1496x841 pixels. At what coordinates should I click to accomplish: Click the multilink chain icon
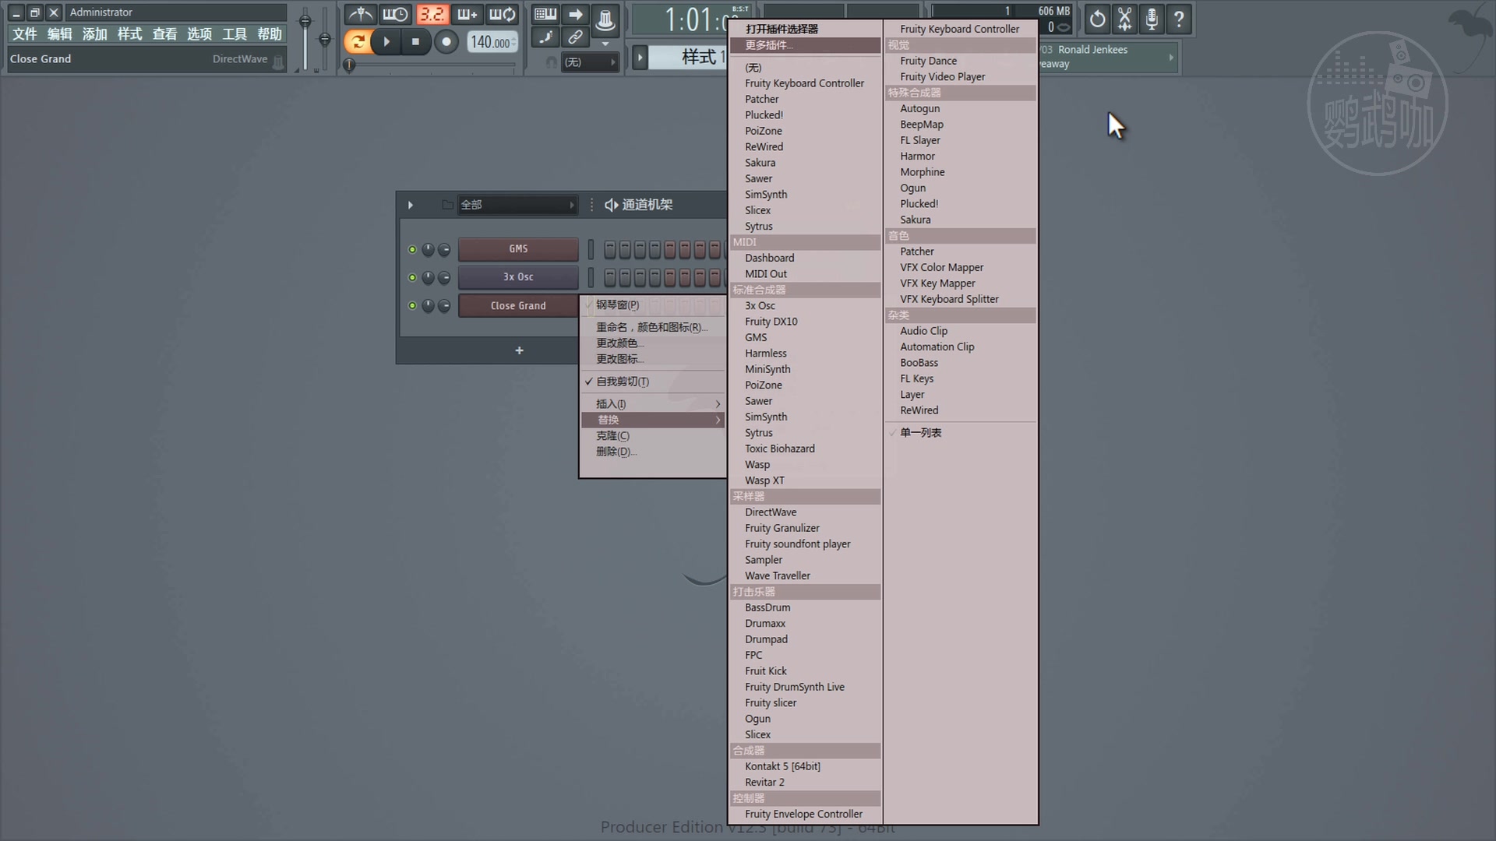click(575, 37)
